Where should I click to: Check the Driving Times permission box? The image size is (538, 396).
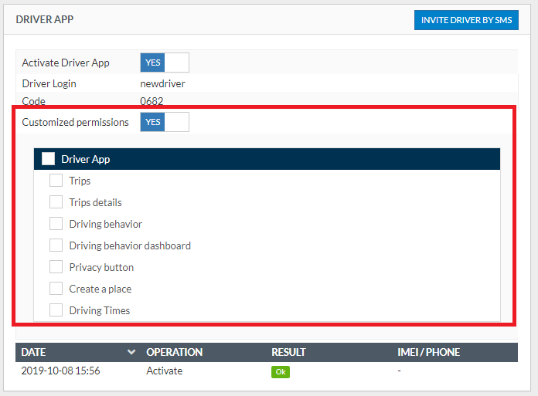[56, 310]
